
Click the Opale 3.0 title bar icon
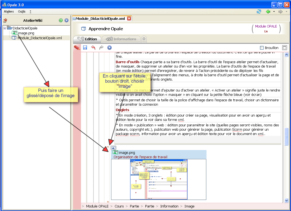pyautogui.click(x=4, y=5)
